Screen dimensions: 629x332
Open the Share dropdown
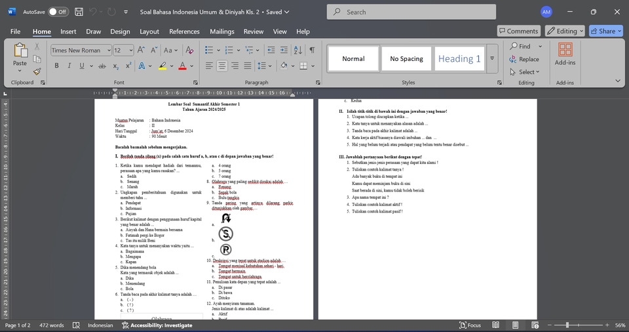[x=620, y=31]
